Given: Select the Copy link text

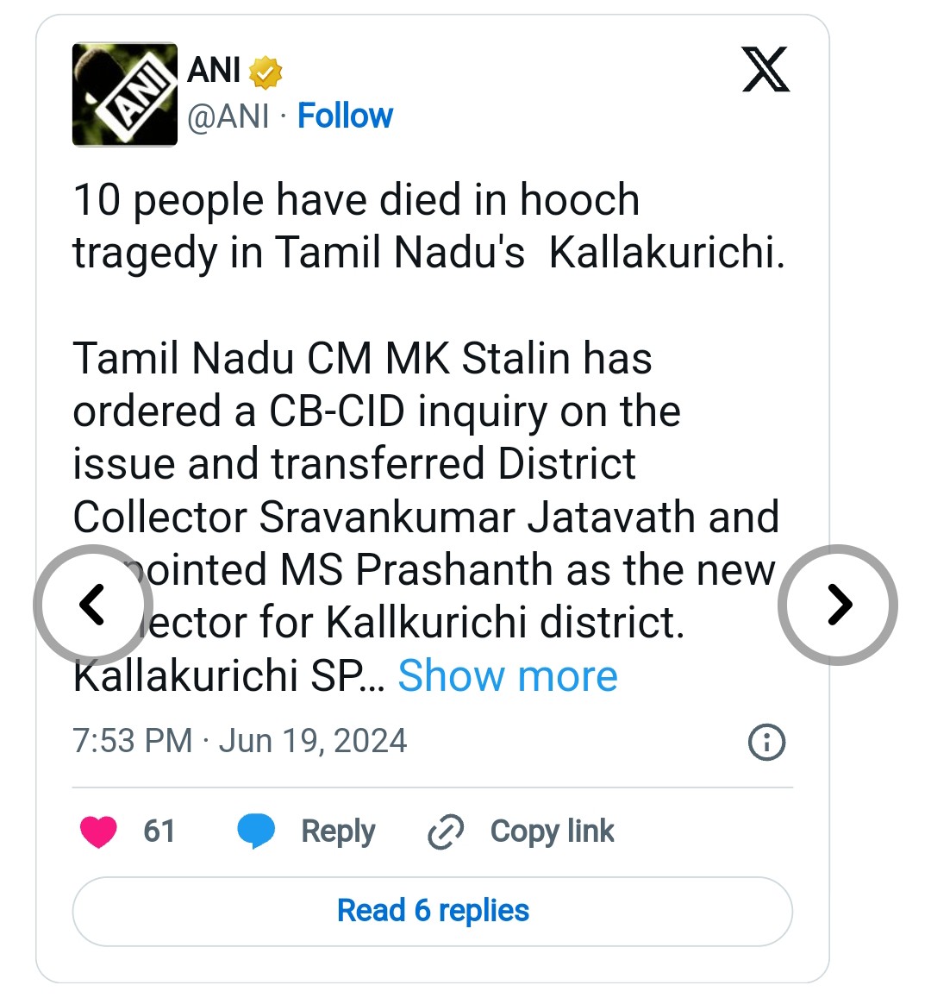Looking at the screenshot, I should (552, 831).
